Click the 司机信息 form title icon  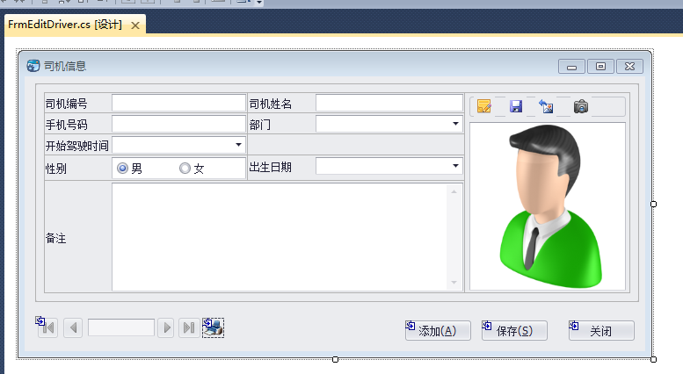33,66
